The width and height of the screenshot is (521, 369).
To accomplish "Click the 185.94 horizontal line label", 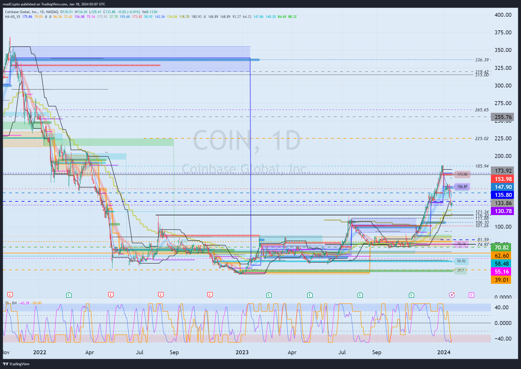I will tap(482, 166).
